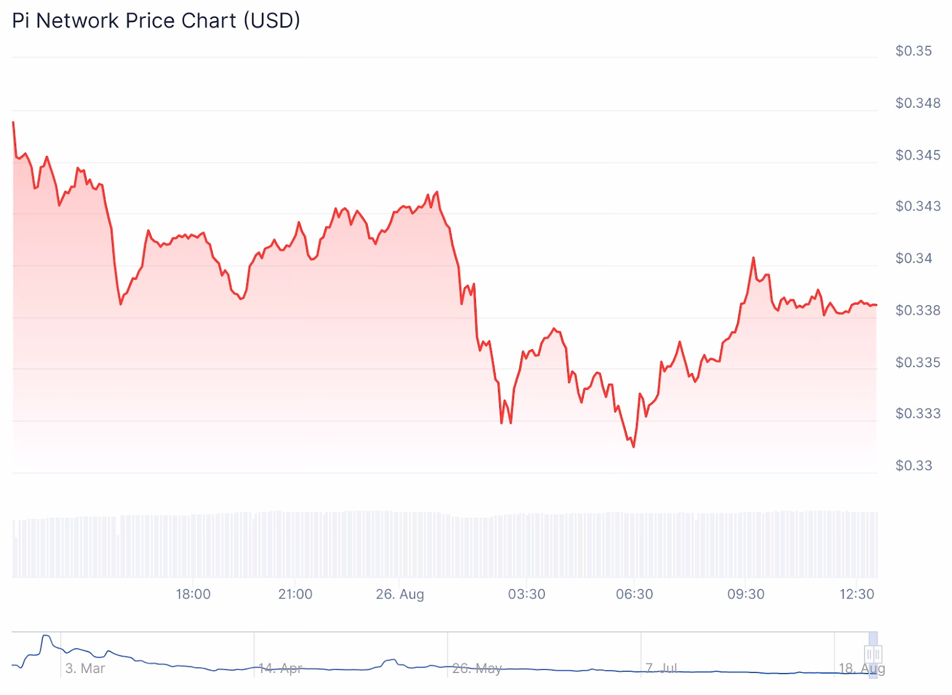Screen dimensions: 952x695
Task: Click the '26. May' navigator date label
Action: [477, 668]
